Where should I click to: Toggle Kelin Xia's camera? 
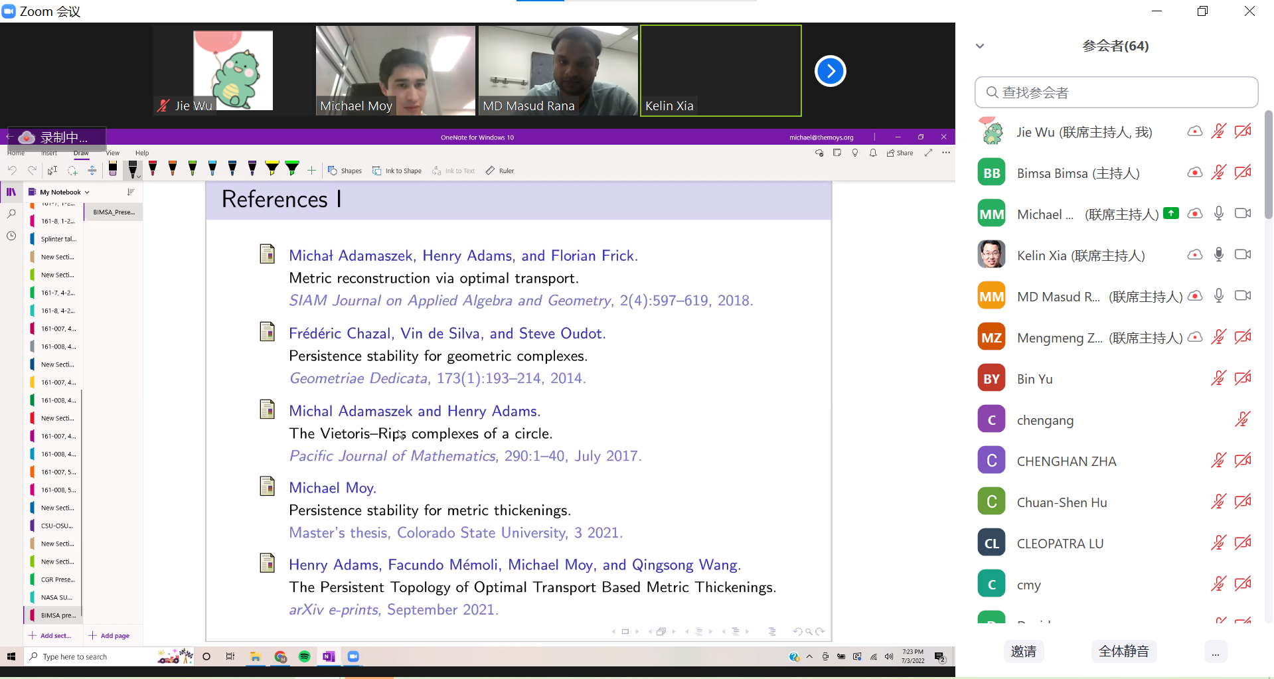pos(1243,255)
